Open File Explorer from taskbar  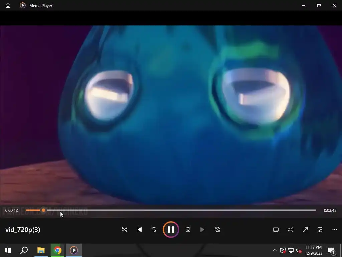[41, 250]
